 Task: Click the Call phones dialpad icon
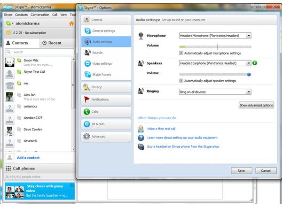(8, 169)
